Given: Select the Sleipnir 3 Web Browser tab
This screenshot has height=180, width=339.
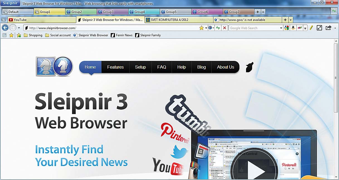Looking at the screenshot, I should pyautogui.click(x=110, y=20).
